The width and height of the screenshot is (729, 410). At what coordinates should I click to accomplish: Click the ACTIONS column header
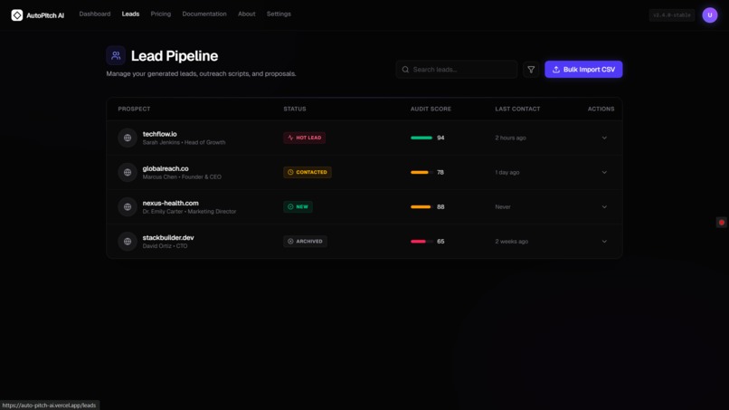point(601,109)
